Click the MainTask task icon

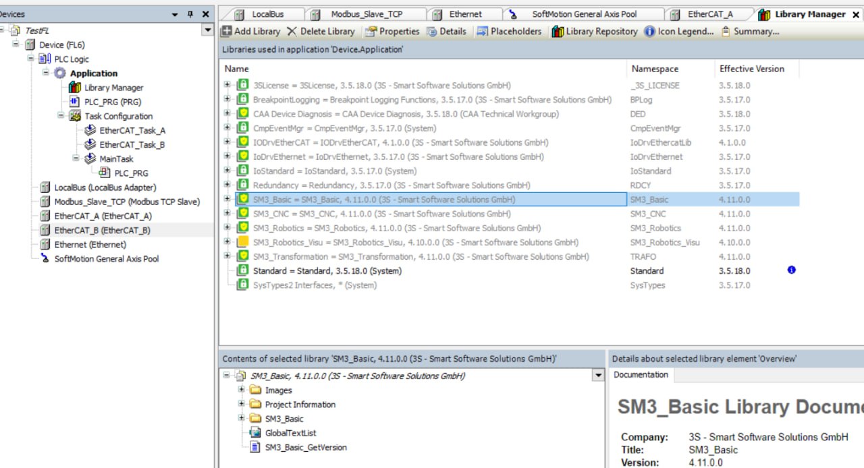pyautogui.click(x=90, y=158)
